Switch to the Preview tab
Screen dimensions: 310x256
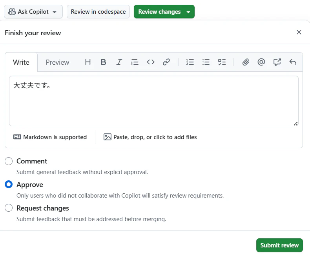pyautogui.click(x=57, y=62)
